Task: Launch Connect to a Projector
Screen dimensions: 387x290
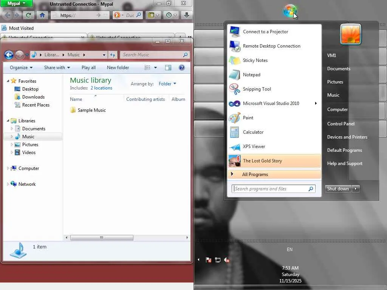Action: coord(275,32)
